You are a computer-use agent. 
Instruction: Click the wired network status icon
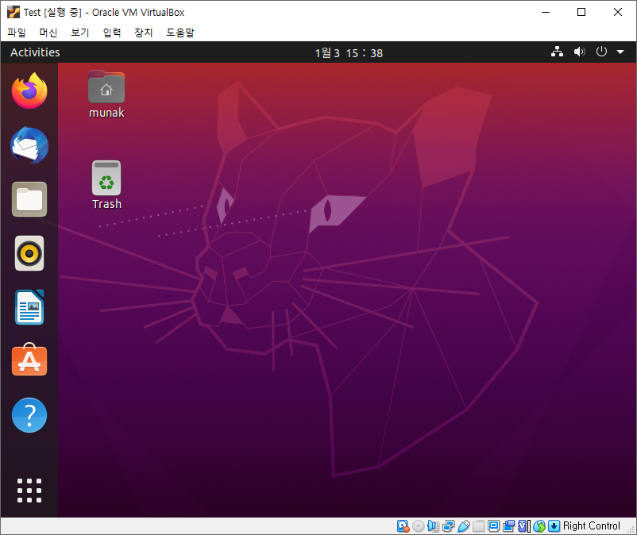coord(557,52)
